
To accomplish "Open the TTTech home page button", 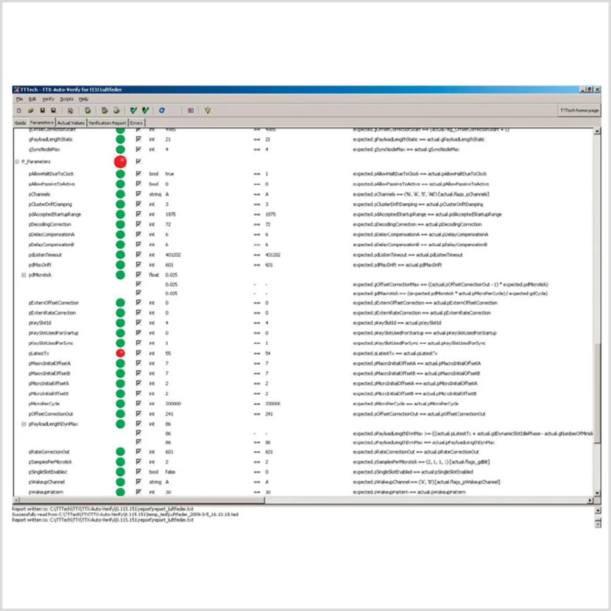I will pos(579,110).
